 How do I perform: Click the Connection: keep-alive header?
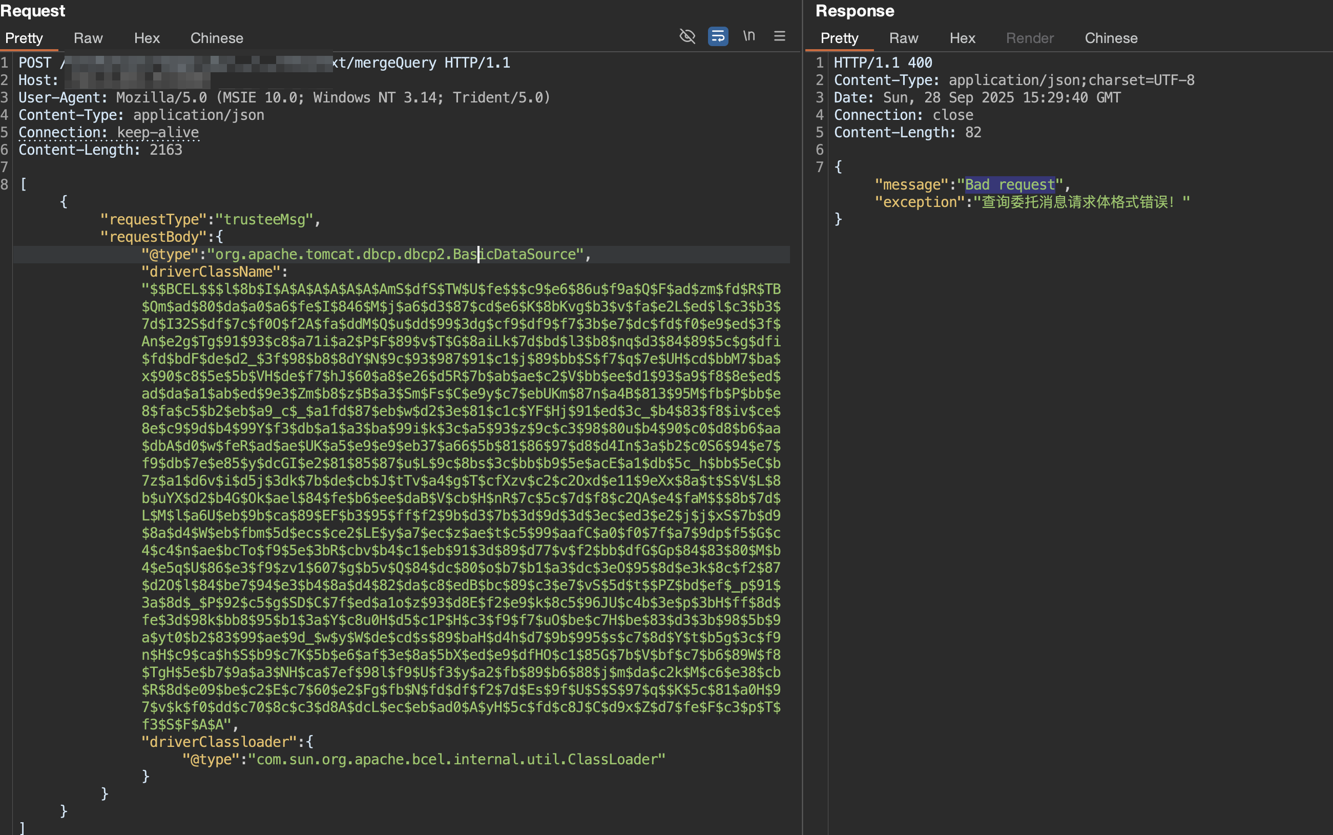coord(109,133)
